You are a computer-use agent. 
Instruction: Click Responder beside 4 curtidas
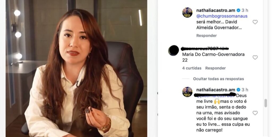[215, 68]
